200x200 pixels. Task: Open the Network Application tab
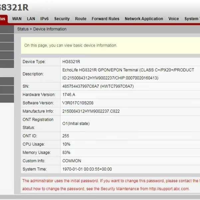click(144, 19)
